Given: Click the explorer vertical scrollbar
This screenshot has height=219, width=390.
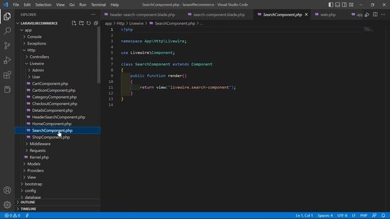Looking at the screenshot, I should 99,55.
